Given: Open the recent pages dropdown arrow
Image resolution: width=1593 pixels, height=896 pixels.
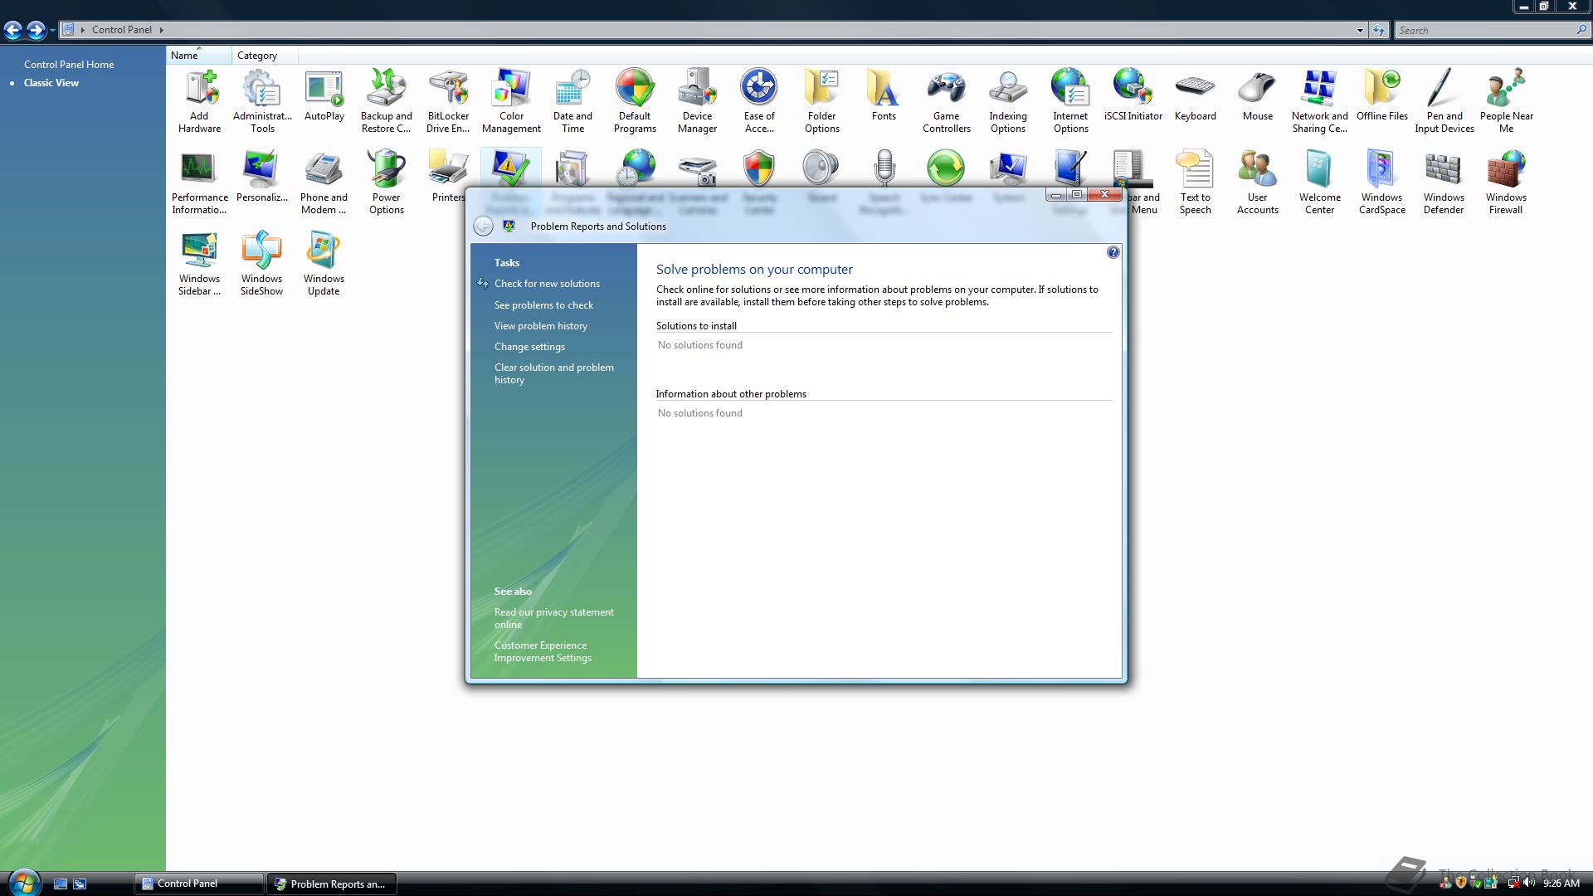Looking at the screenshot, I should coord(52,31).
